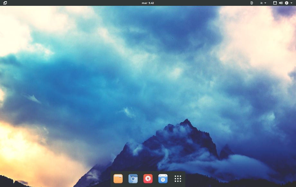Click the logout icon in top bar
Image resolution: width=296 pixels, height=187 pixels.
point(252,3)
